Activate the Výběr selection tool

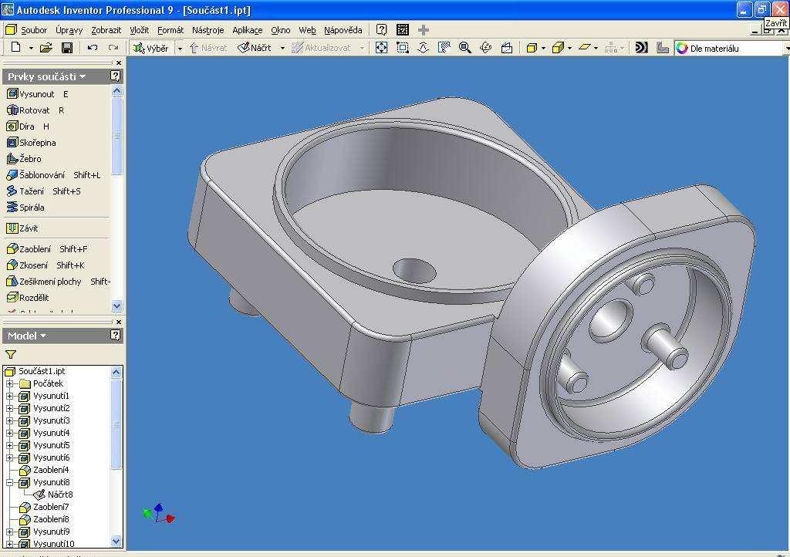coord(150,49)
